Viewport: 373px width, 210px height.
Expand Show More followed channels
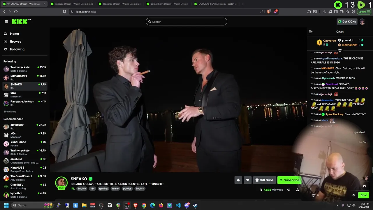pyautogui.click(x=10, y=111)
